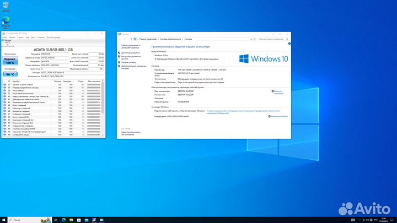This screenshot has width=397, height=223.
Task: Click the SMART list scroll-down arrow
Action: (x=103, y=135)
